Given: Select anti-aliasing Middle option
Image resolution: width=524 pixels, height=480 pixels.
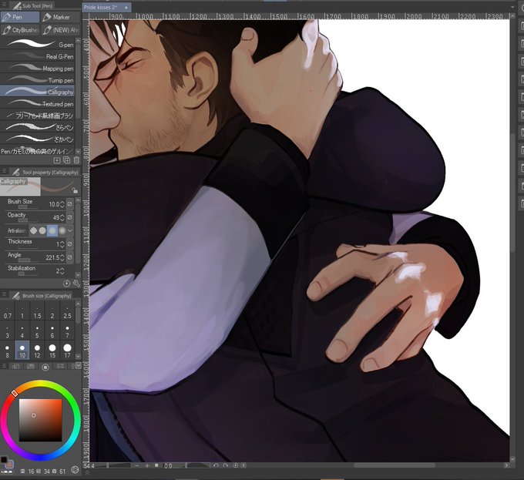Looking at the screenshot, I should pos(52,230).
